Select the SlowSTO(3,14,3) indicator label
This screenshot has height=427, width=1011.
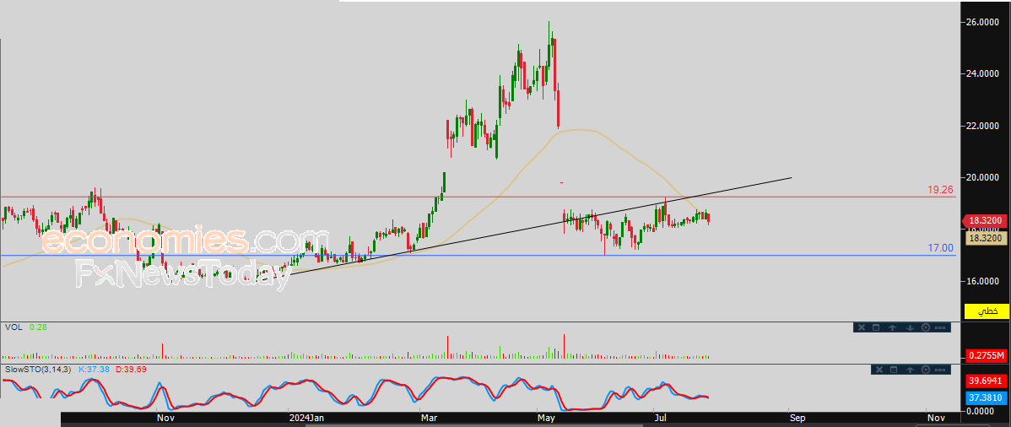[x=39, y=369]
